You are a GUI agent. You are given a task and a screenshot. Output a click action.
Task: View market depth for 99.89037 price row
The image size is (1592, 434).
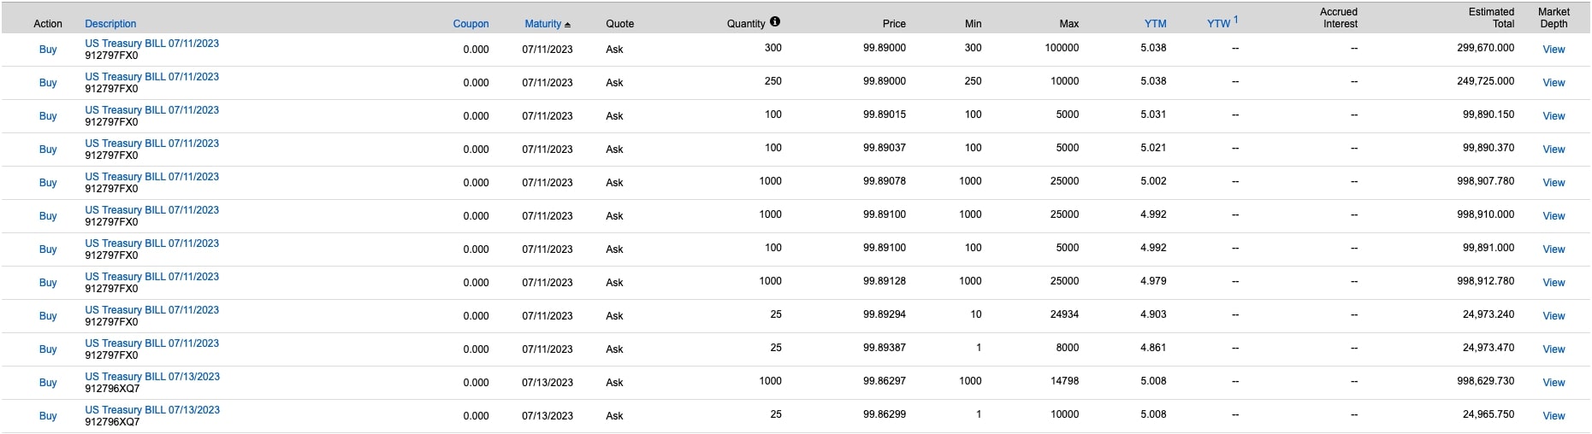tap(1554, 150)
